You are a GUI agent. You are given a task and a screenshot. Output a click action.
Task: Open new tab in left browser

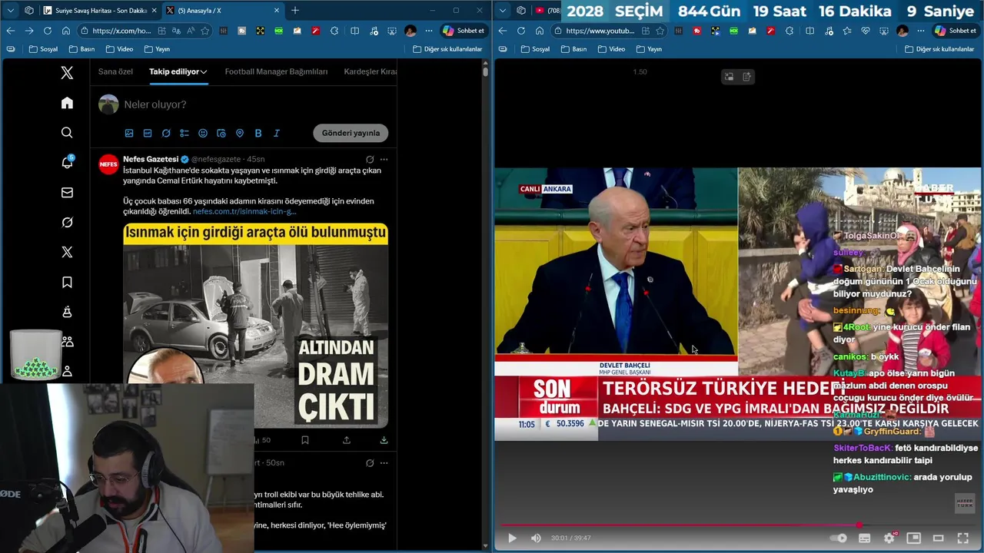(x=295, y=10)
